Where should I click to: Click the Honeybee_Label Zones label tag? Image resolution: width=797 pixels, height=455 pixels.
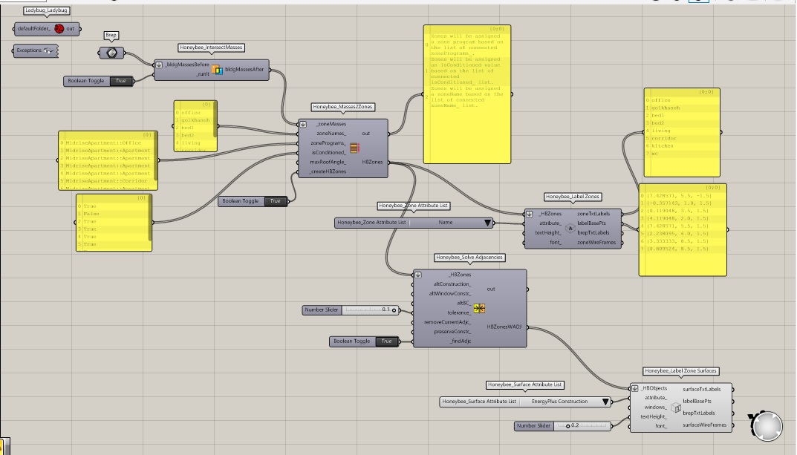(573, 197)
